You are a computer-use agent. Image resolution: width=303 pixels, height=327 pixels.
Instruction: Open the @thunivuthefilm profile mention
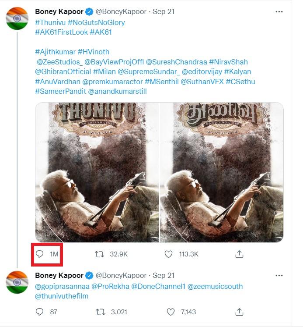point(62,296)
